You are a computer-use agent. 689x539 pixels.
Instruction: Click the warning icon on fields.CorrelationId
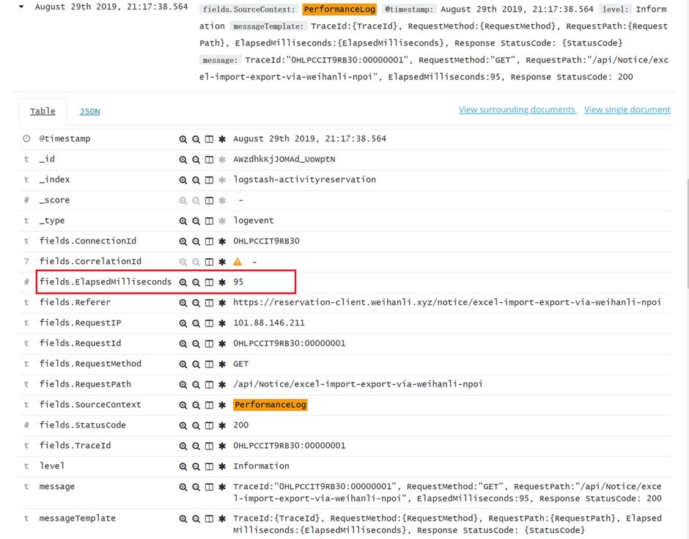click(x=237, y=262)
